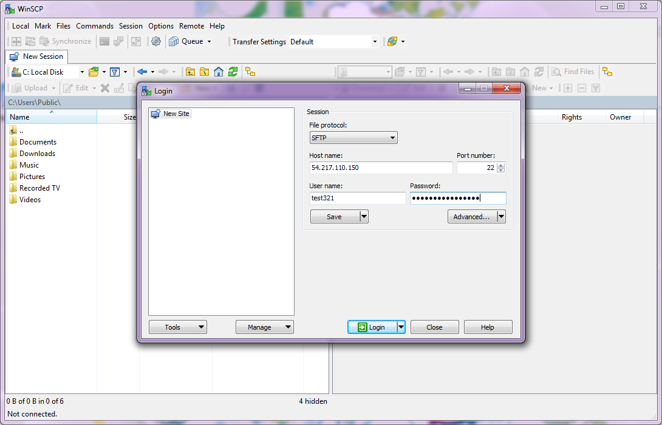Open the Help menu in menu bar
The image size is (662, 425).
[x=217, y=25]
